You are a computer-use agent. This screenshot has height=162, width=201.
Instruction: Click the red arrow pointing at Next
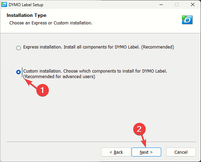point(144,141)
